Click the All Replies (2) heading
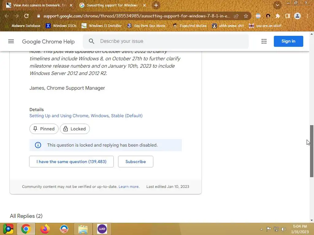314x235 pixels. point(26,216)
